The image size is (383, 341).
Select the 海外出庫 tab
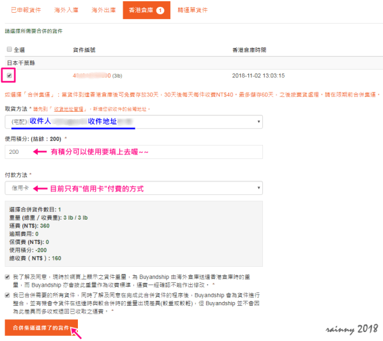[103, 11]
